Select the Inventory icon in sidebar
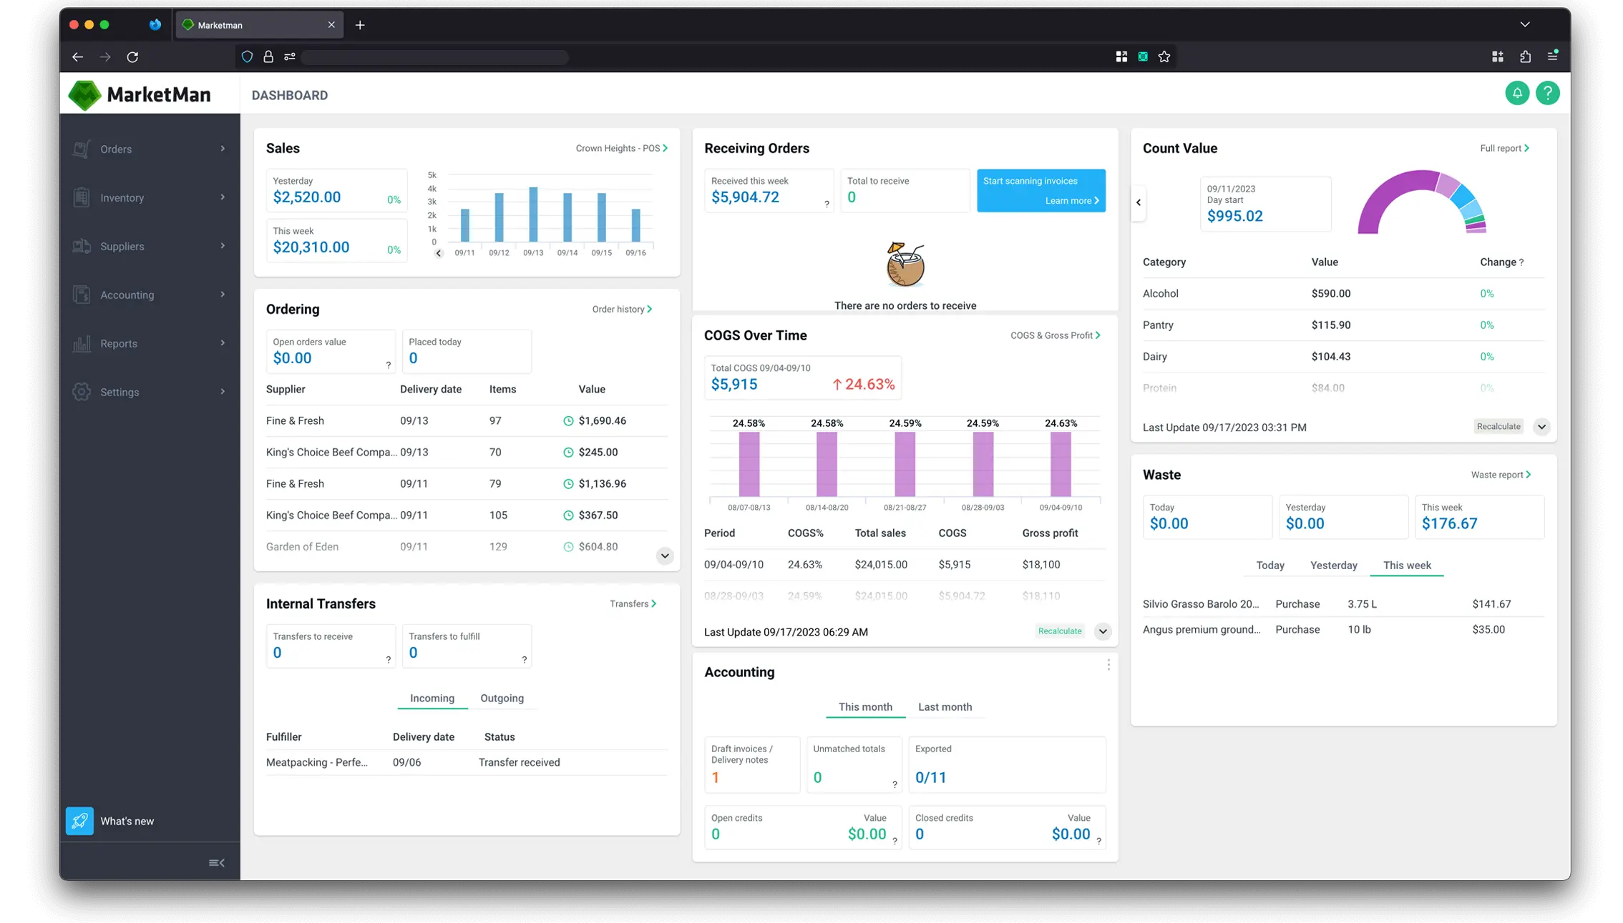 point(82,197)
